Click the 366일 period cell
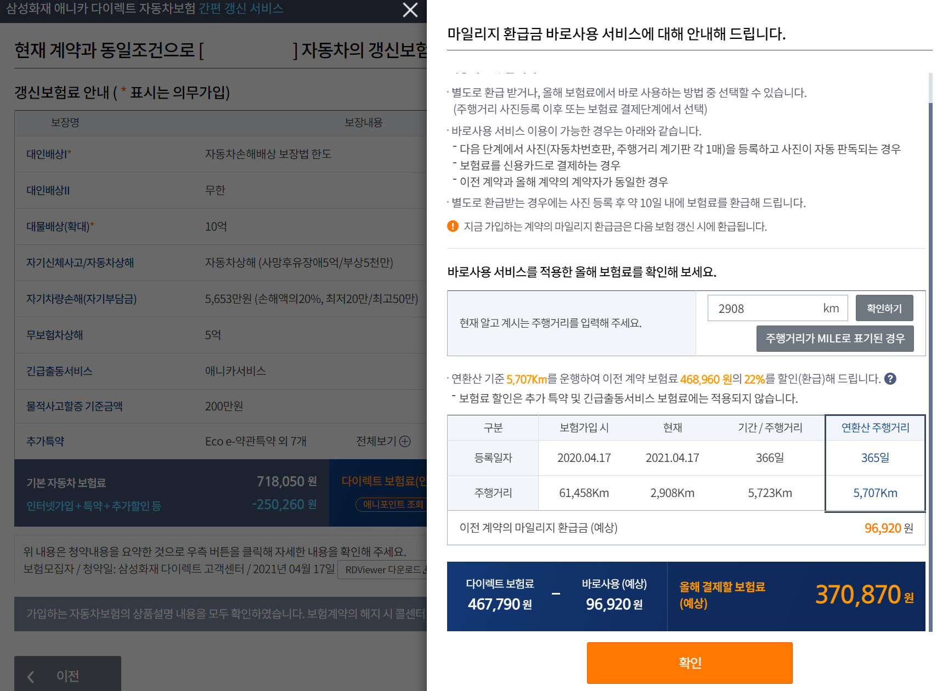This screenshot has height=691, width=937. click(x=770, y=458)
